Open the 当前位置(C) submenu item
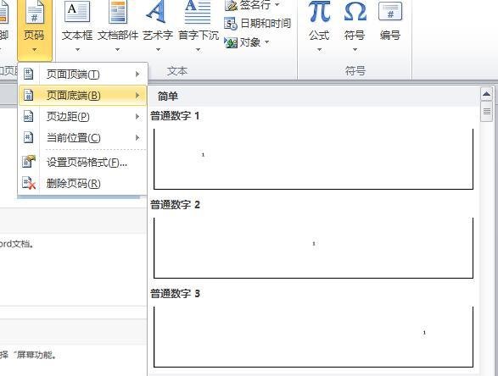The width and height of the screenshot is (498, 376). (82, 137)
